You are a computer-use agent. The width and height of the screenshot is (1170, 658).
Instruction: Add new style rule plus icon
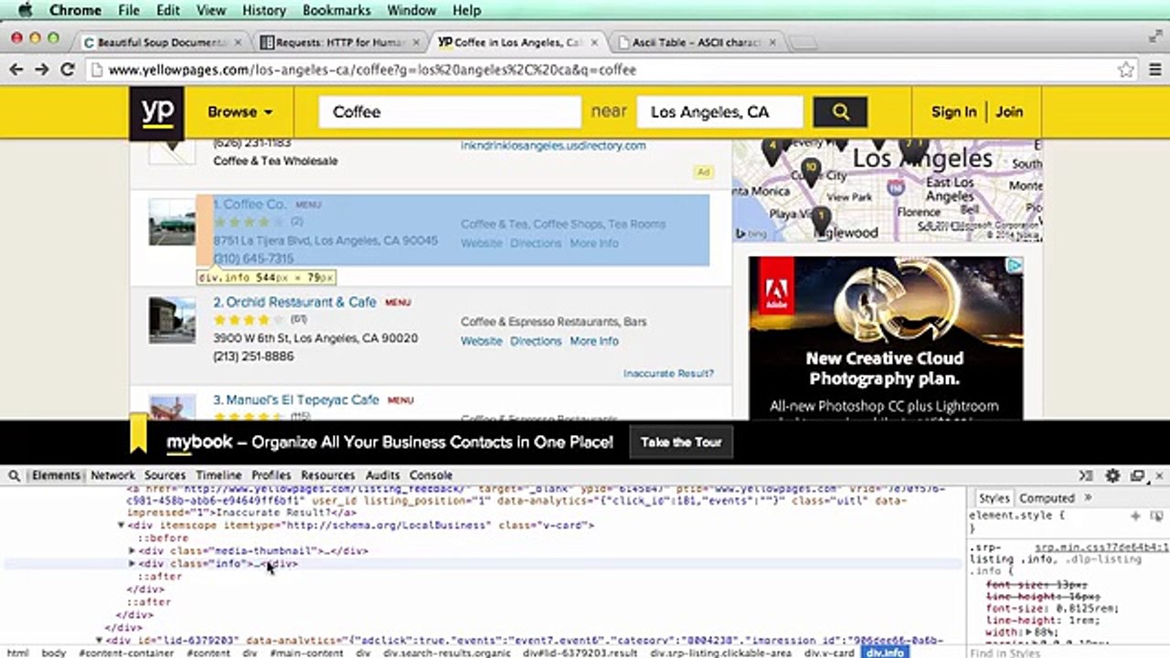coord(1135,516)
